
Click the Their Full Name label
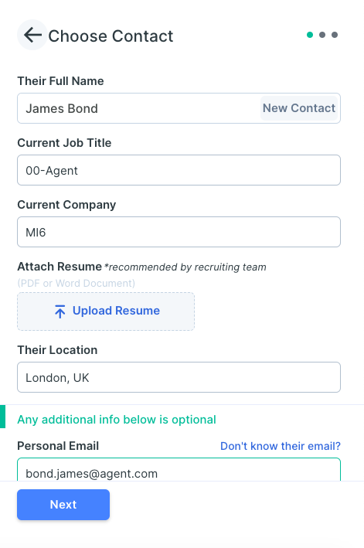tap(60, 81)
